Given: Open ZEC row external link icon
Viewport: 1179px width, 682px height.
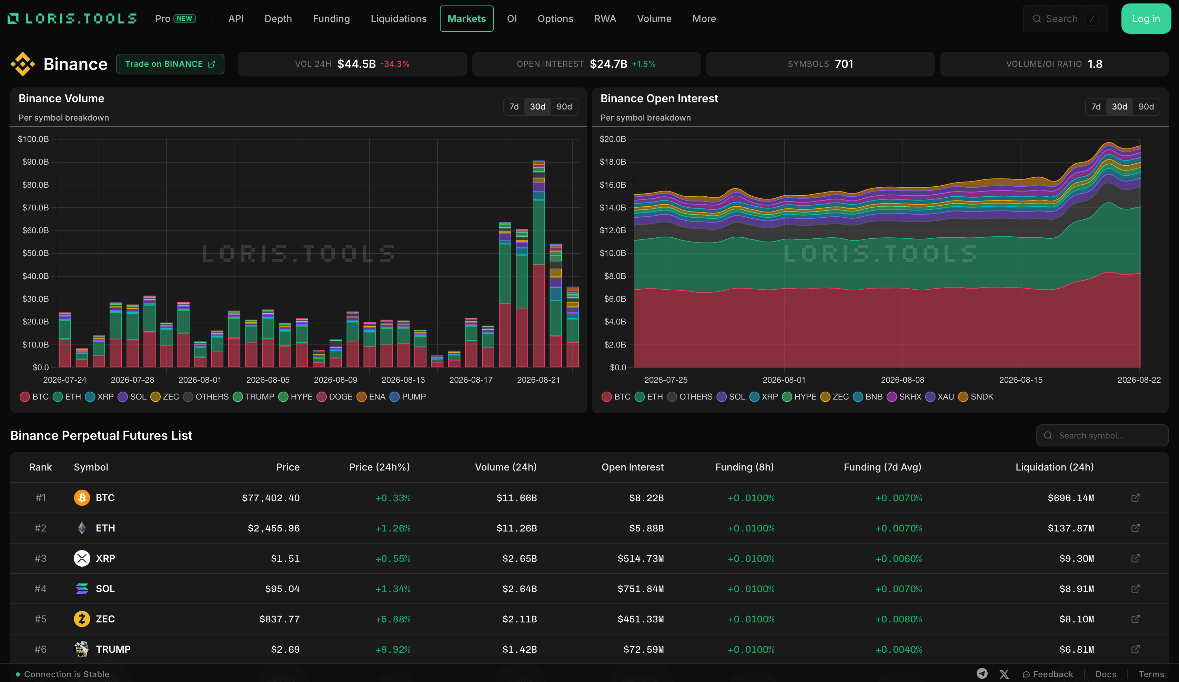Looking at the screenshot, I should coord(1135,619).
